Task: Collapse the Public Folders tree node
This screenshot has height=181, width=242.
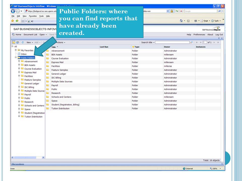Action: click(x=16, y=57)
